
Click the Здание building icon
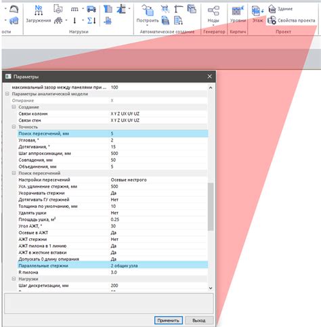pyautogui.click(x=272, y=9)
